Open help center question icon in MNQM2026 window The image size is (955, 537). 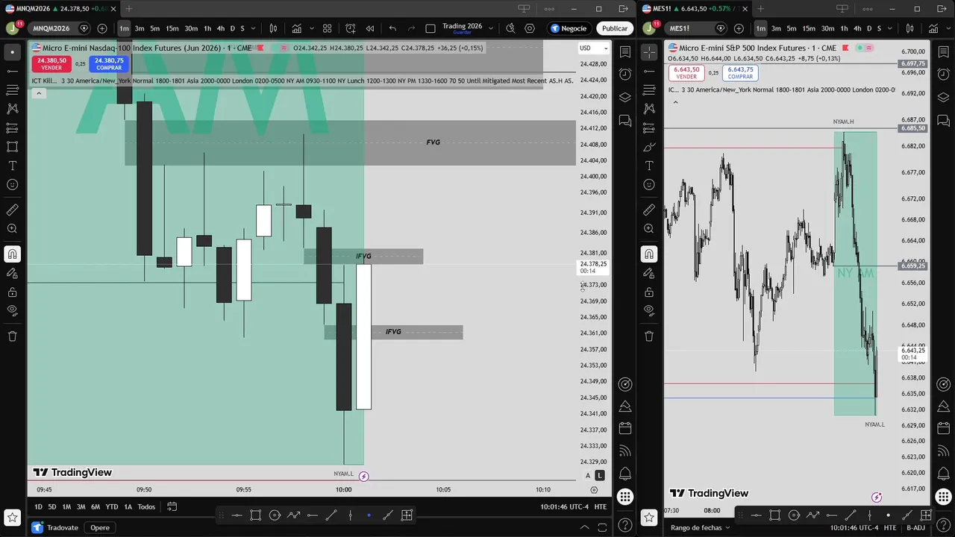click(625, 524)
